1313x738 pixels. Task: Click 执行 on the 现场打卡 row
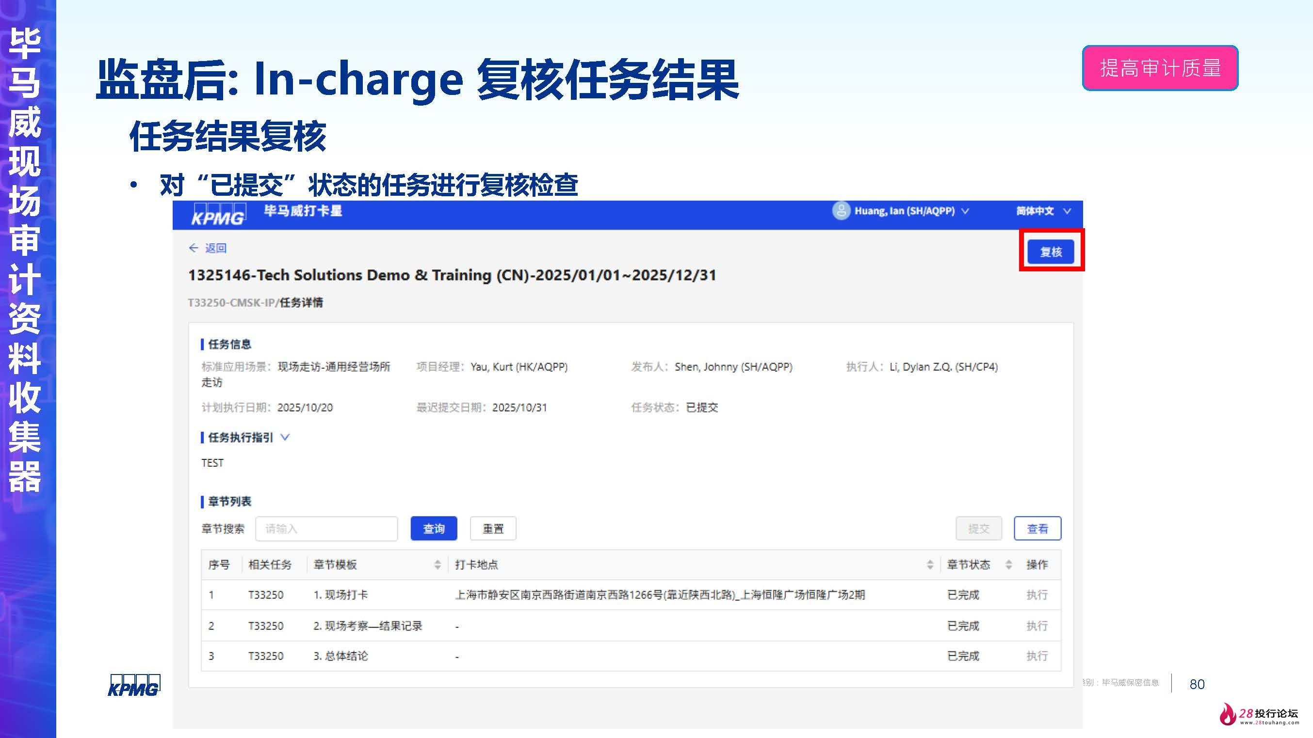[x=1037, y=595]
